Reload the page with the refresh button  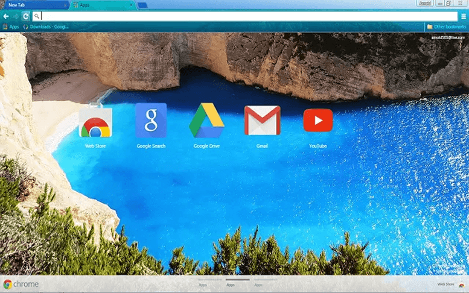25,16
